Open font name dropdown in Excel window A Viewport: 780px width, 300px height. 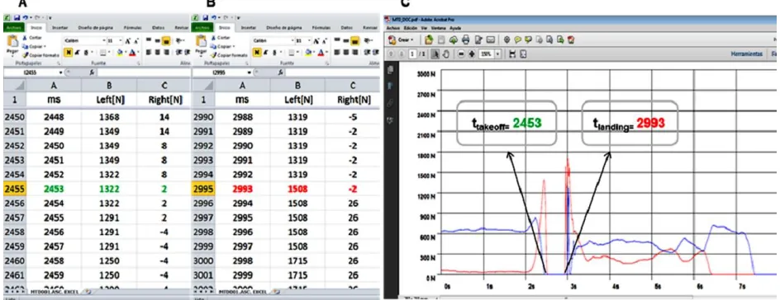pyautogui.click(x=104, y=40)
